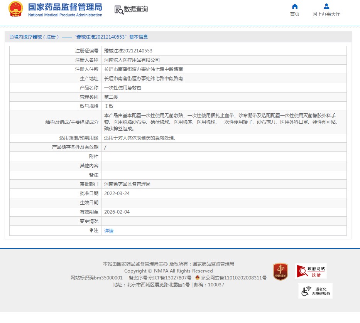
Task: Click approval date 2022-03-24
Action: 117,193
